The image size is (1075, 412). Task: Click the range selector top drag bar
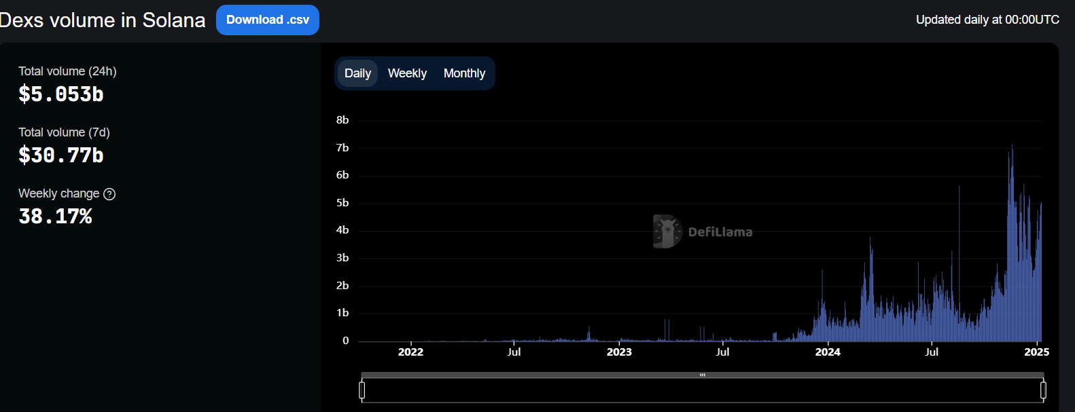tap(703, 375)
